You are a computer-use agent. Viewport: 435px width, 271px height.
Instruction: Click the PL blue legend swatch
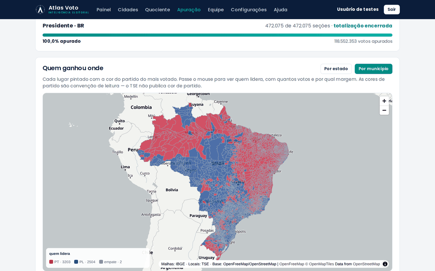click(76, 262)
